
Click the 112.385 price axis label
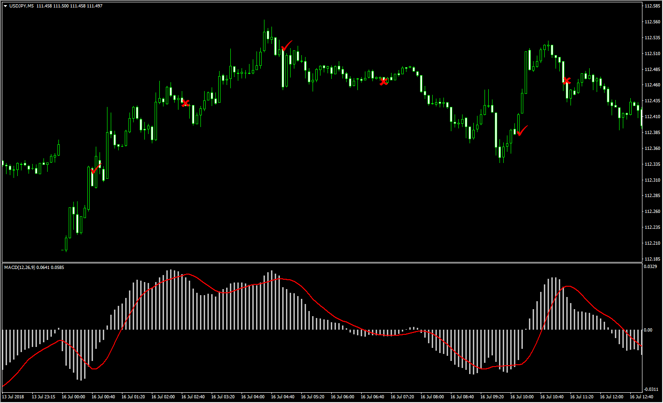coord(652,133)
